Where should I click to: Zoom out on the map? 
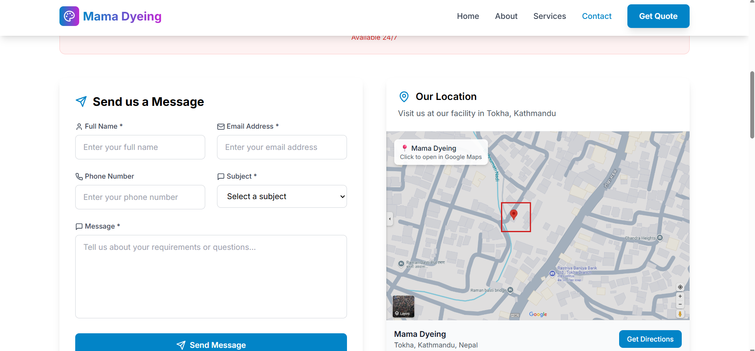point(680,304)
